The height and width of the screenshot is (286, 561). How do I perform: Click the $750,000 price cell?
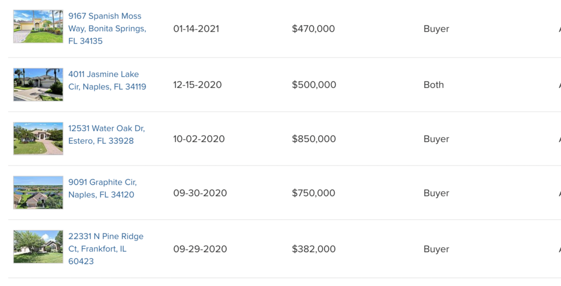(314, 193)
